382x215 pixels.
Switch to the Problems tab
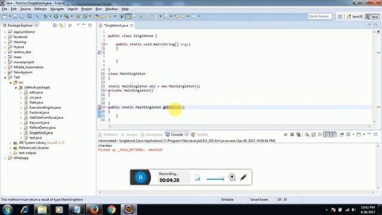tap(108, 134)
